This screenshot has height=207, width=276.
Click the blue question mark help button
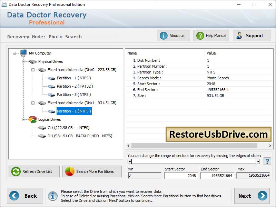[x=267, y=161]
